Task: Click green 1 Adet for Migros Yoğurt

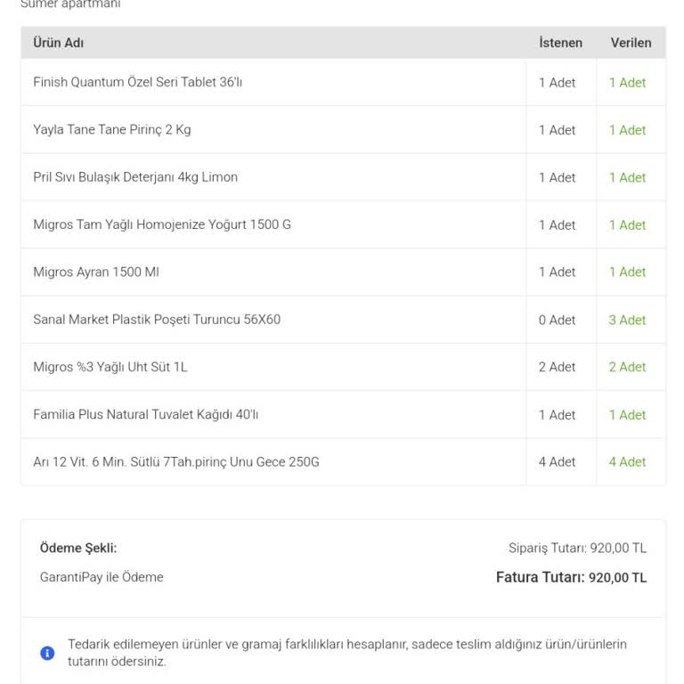Action: pyautogui.click(x=627, y=225)
